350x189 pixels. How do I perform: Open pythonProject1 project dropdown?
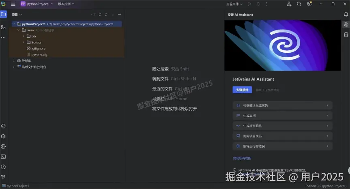(37, 4)
